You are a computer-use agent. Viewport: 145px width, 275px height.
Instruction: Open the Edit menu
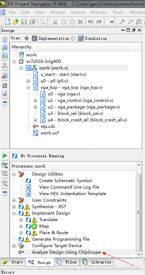[25, 12]
